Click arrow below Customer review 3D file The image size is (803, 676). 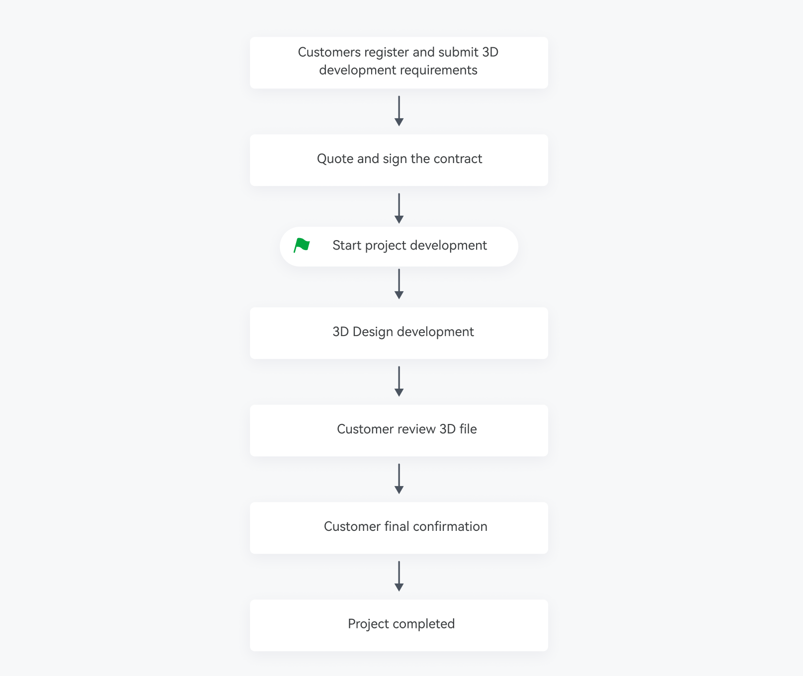(x=399, y=479)
